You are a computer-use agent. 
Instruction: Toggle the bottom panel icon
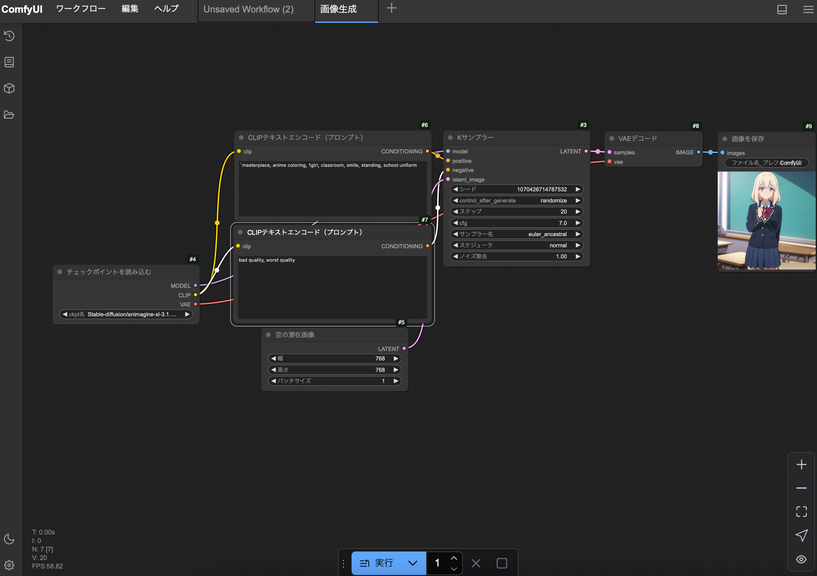(x=782, y=9)
